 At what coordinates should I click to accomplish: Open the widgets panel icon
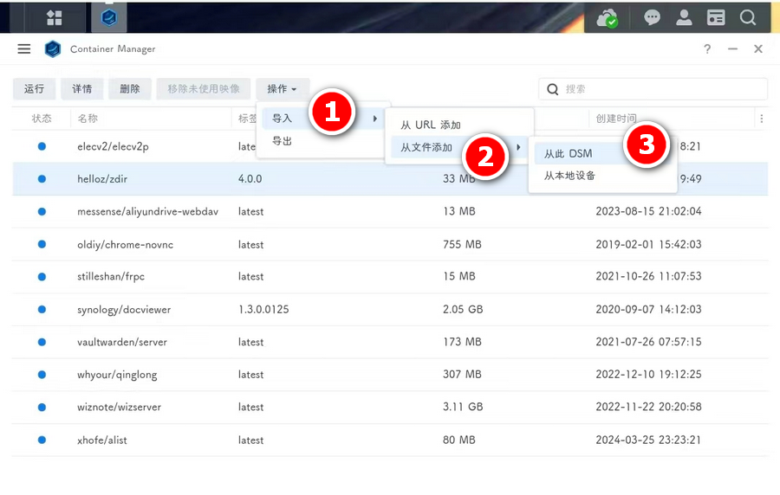point(716,17)
